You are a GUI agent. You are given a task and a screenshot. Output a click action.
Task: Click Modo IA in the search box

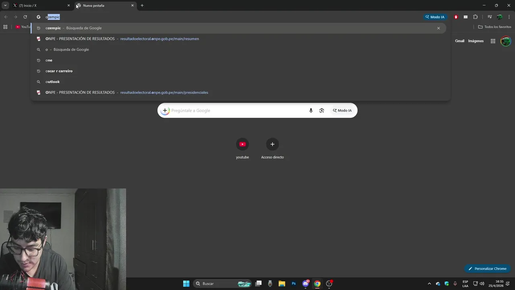coord(342,110)
